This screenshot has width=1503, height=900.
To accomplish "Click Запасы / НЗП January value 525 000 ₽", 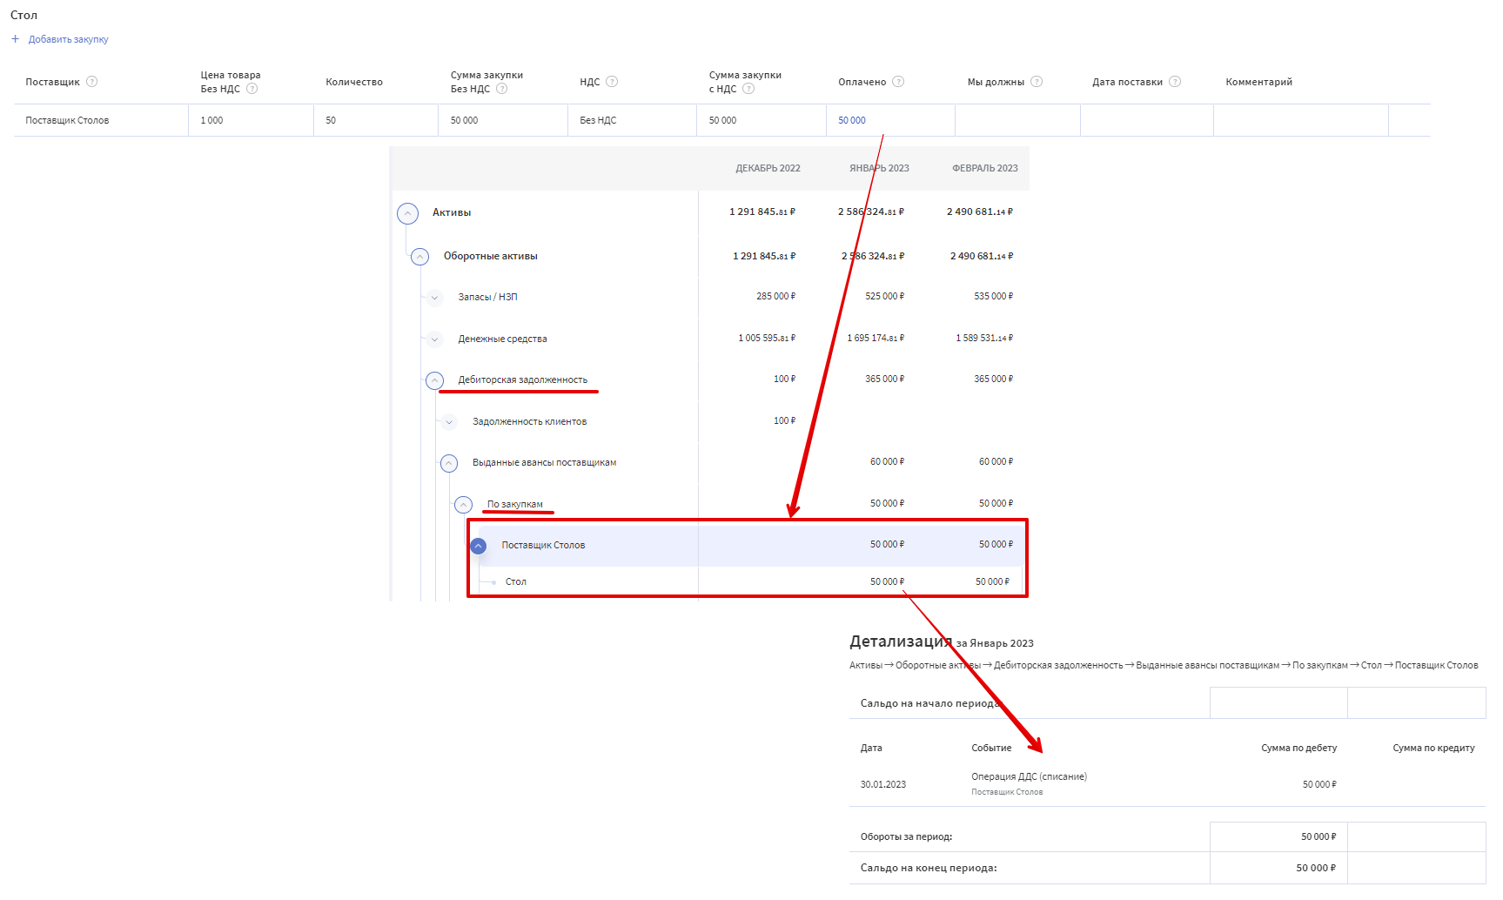I will [884, 297].
